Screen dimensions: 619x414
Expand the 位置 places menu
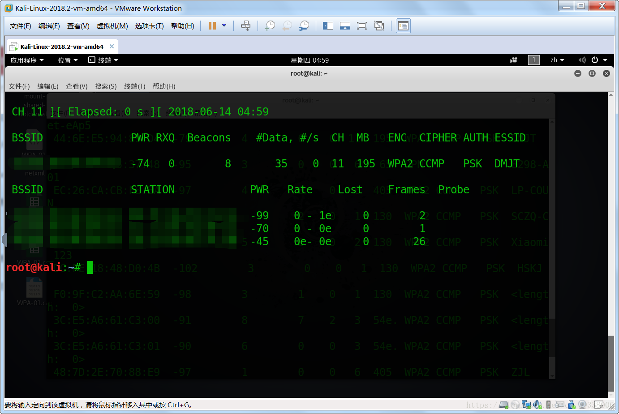tap(68, 60)
